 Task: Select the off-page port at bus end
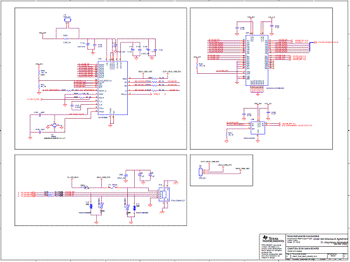(315, 42)
